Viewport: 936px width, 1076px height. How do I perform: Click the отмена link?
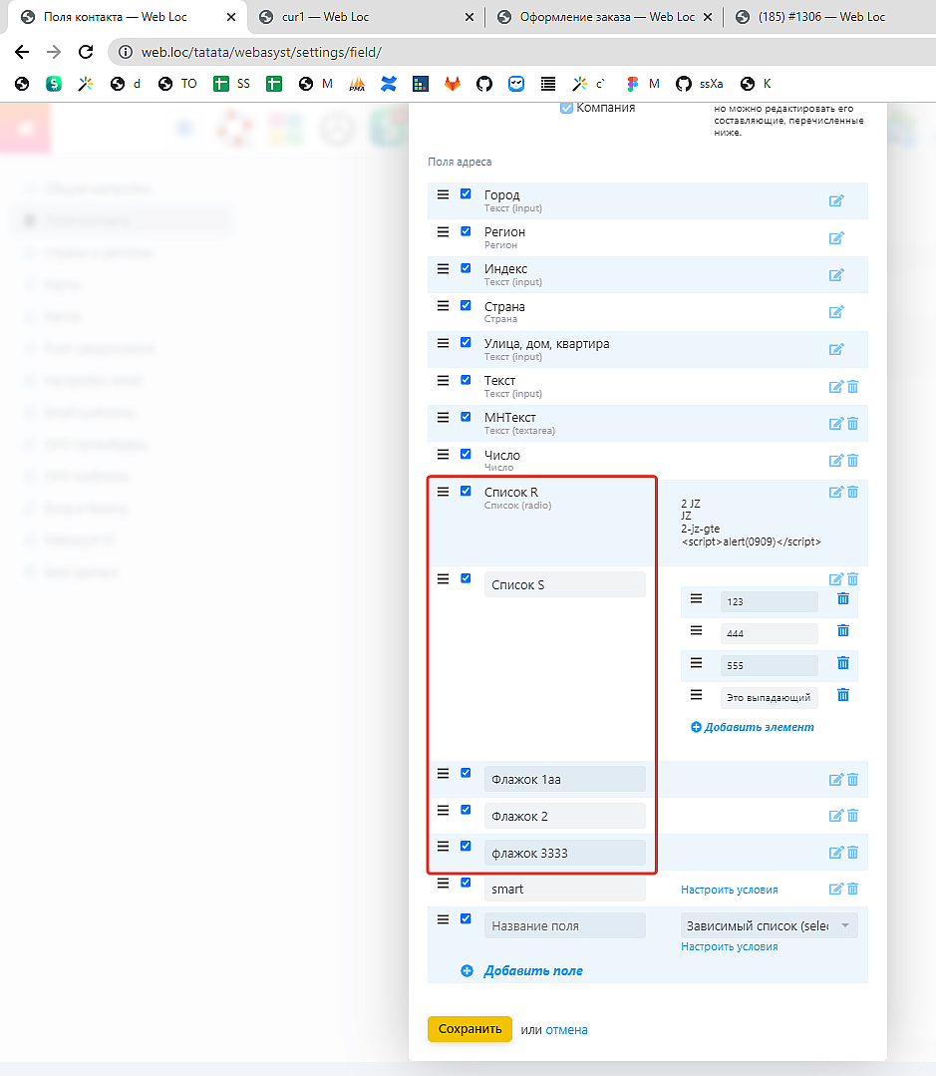tap(566, 1030)
